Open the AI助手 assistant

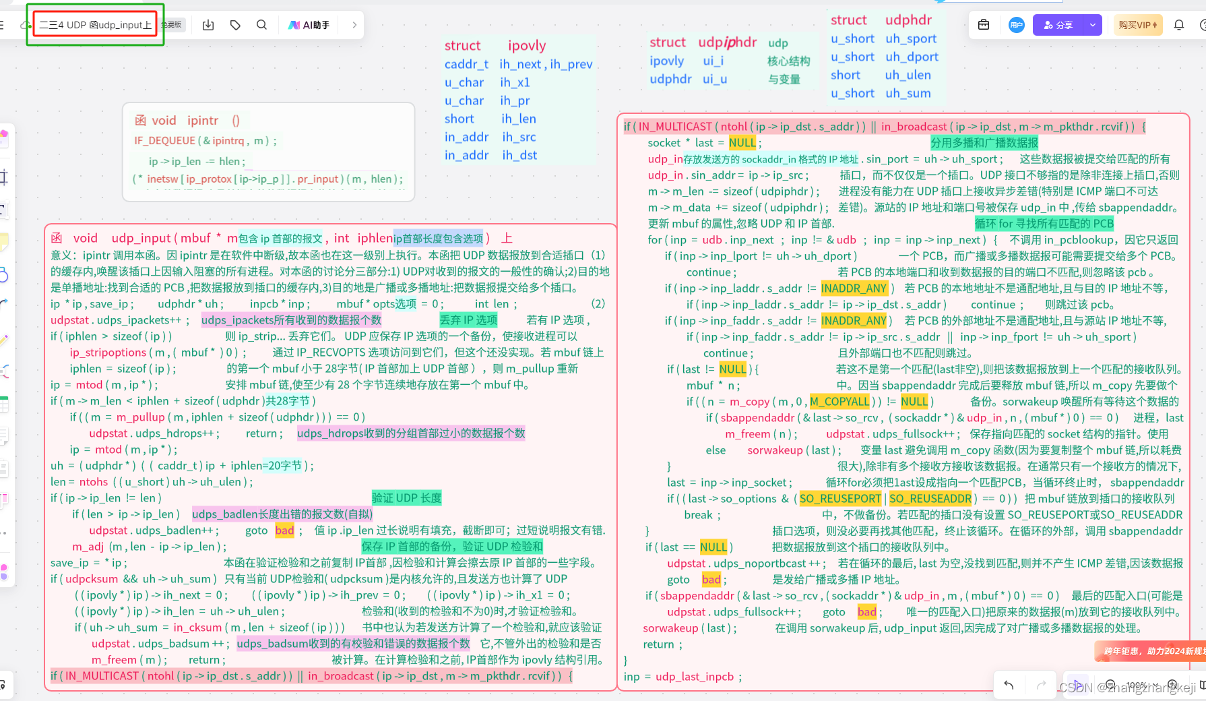[309, 25]
